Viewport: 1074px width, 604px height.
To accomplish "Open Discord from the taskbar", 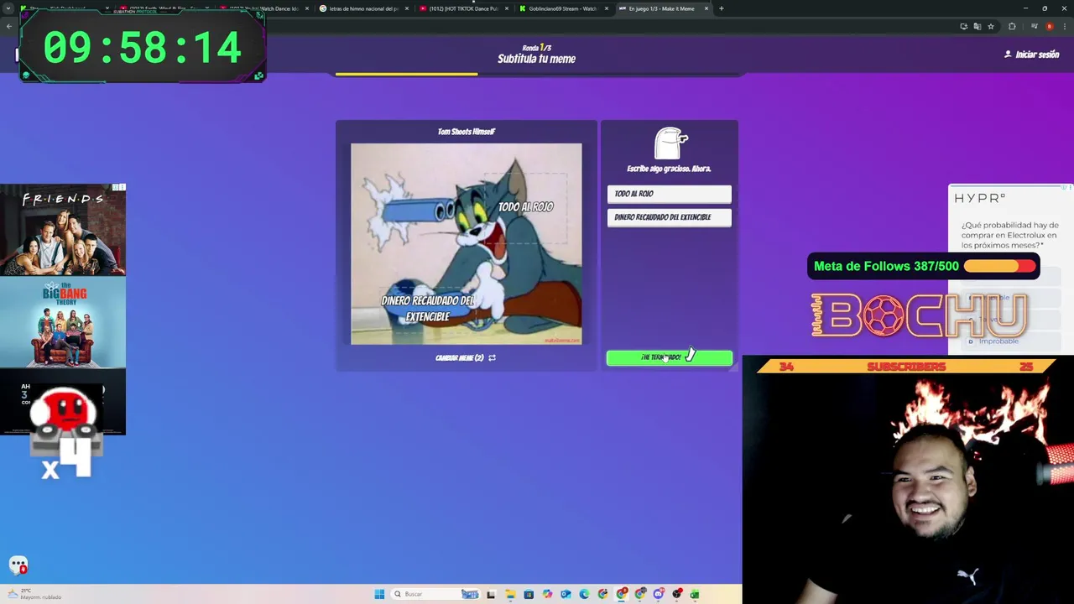I will (659, 594).
